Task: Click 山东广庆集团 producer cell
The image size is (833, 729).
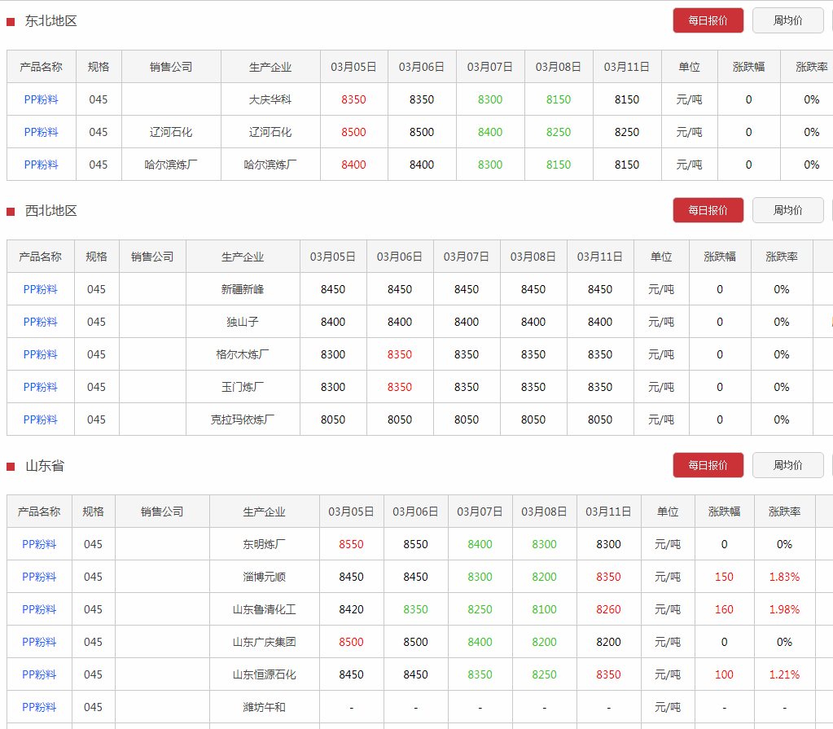Action: (x=264, y=642)
